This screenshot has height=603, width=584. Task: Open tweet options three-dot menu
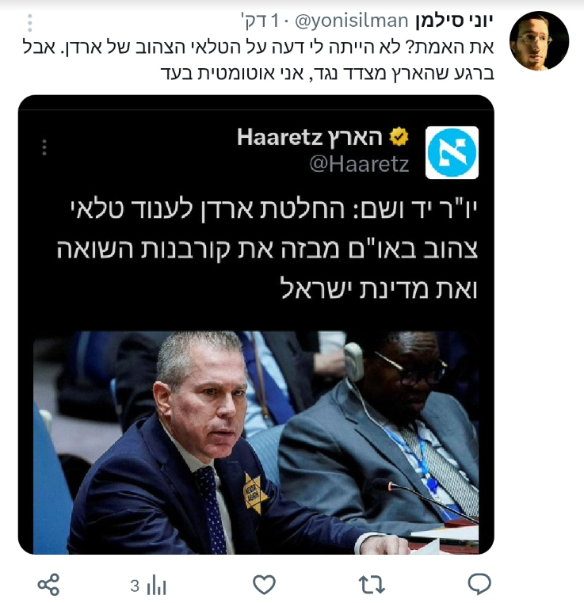pos(30,23)
